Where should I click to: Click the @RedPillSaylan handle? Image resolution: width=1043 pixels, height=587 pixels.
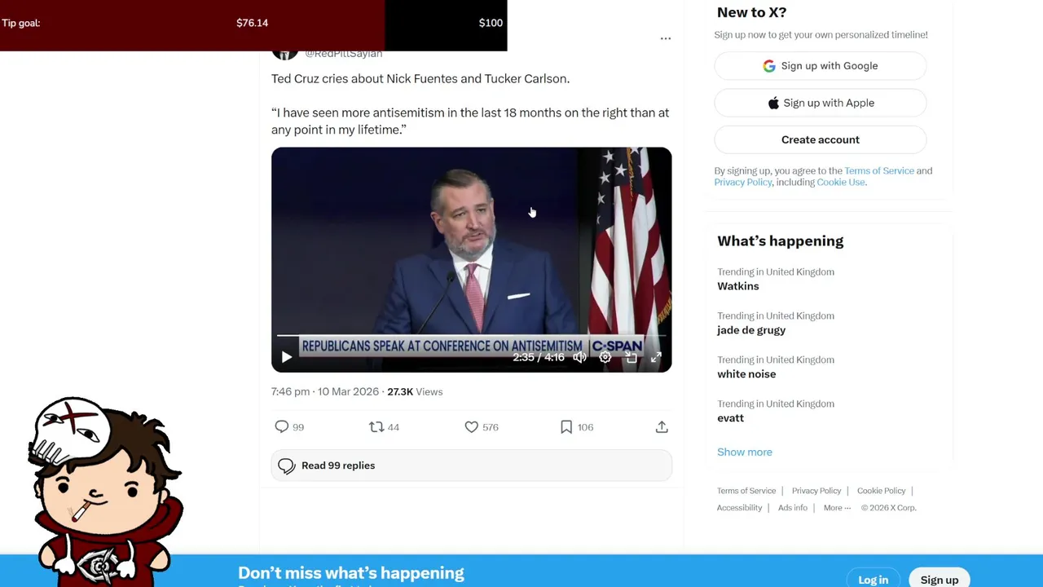coord(343,54)
